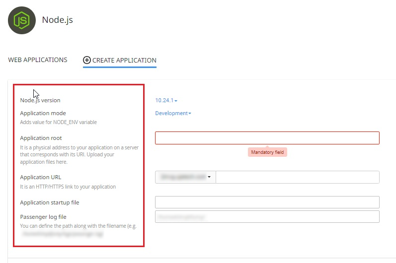Image resolution: width=396 pixels, height=263 pixels.
Task: Click 'You can define the path' hint text
Action: 79,226
